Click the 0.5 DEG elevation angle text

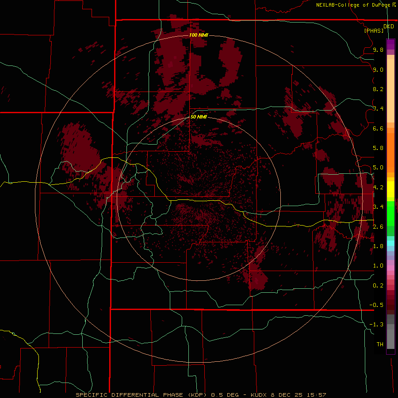pos(225,395)
